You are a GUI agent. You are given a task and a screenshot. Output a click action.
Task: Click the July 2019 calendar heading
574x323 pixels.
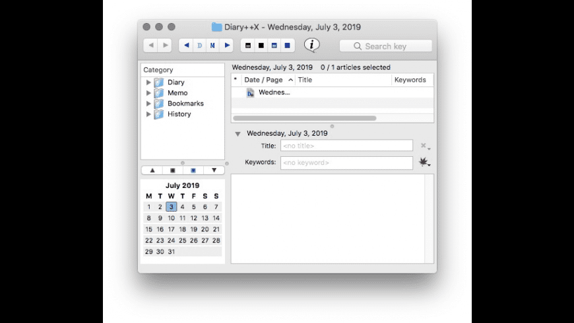pos(182,185)
